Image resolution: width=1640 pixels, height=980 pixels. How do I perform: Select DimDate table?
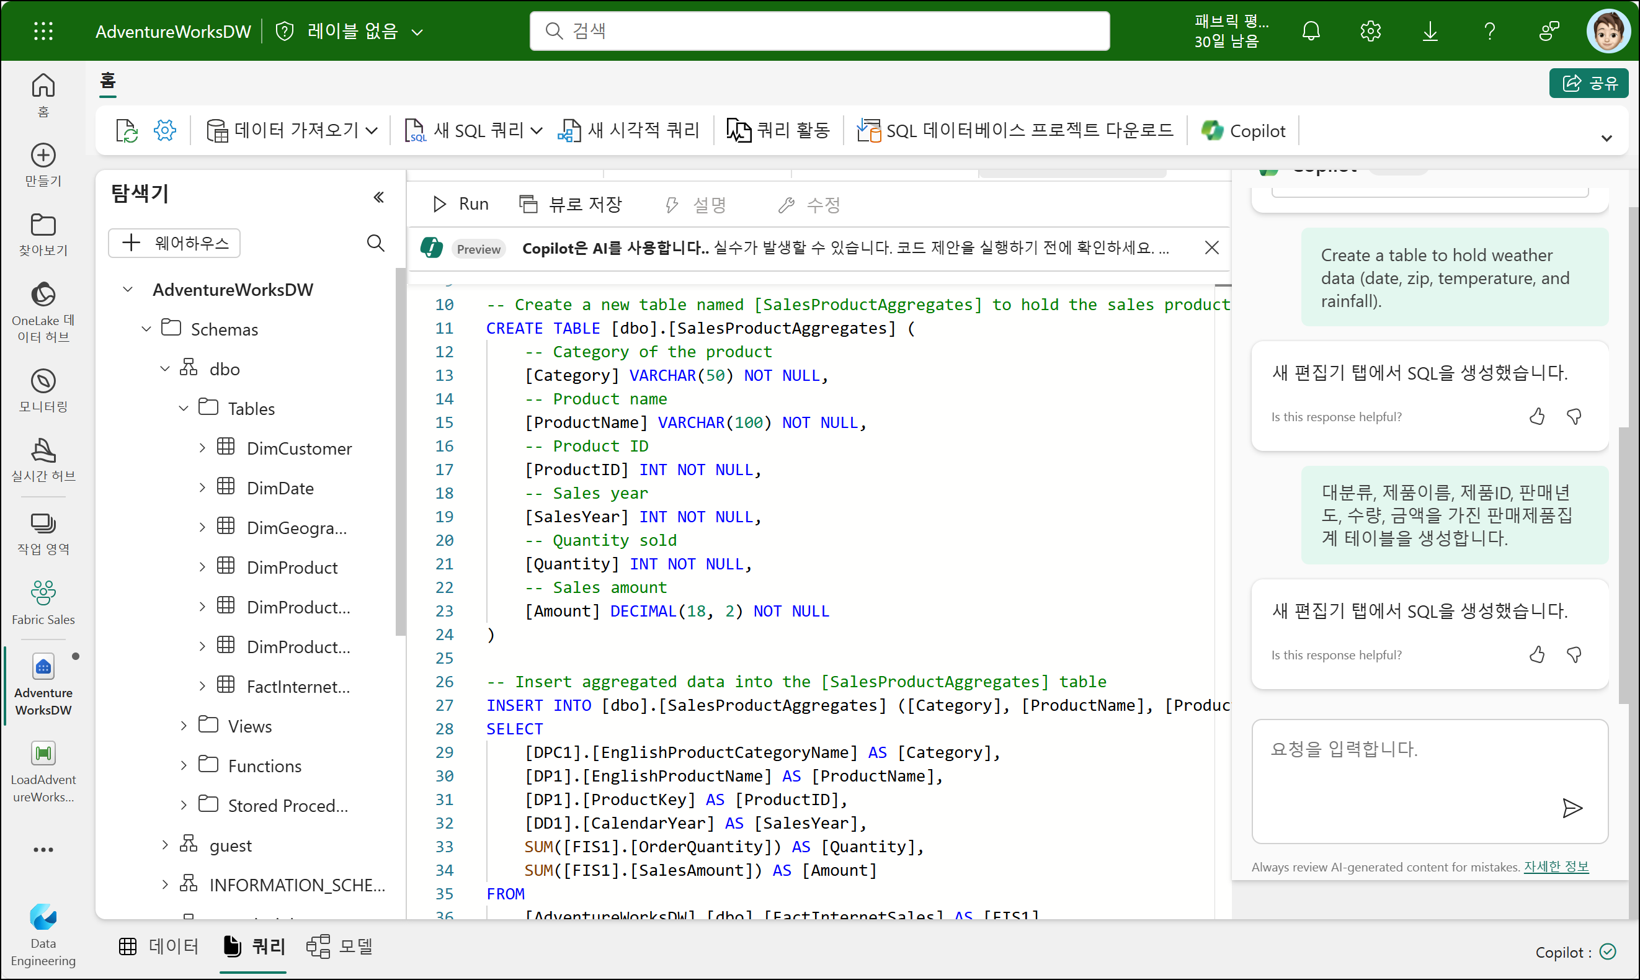[x=280, y=488]
